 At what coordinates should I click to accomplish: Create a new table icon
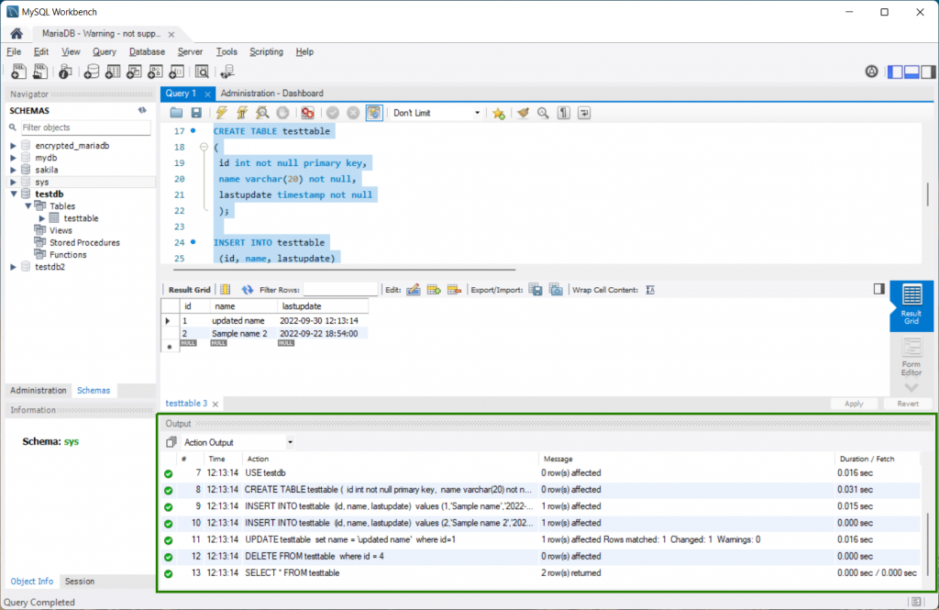pyautogui.click(x=113, y=72)
